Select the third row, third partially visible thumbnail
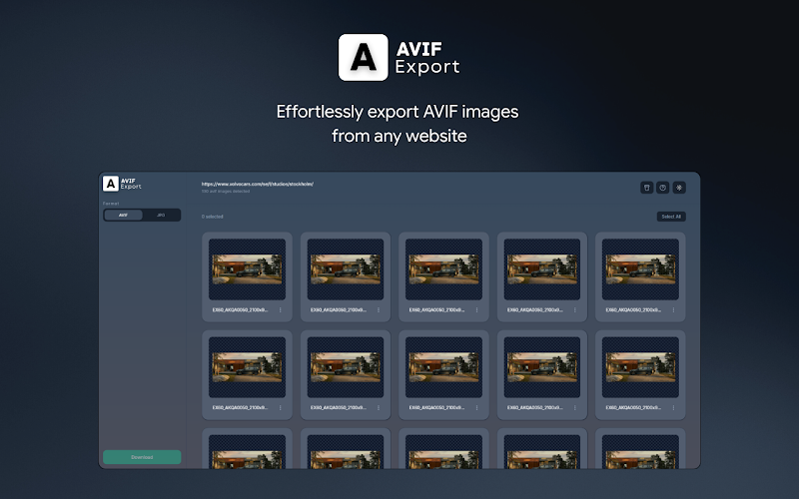Viewport: 799px width, 499px height. (443, 452)
